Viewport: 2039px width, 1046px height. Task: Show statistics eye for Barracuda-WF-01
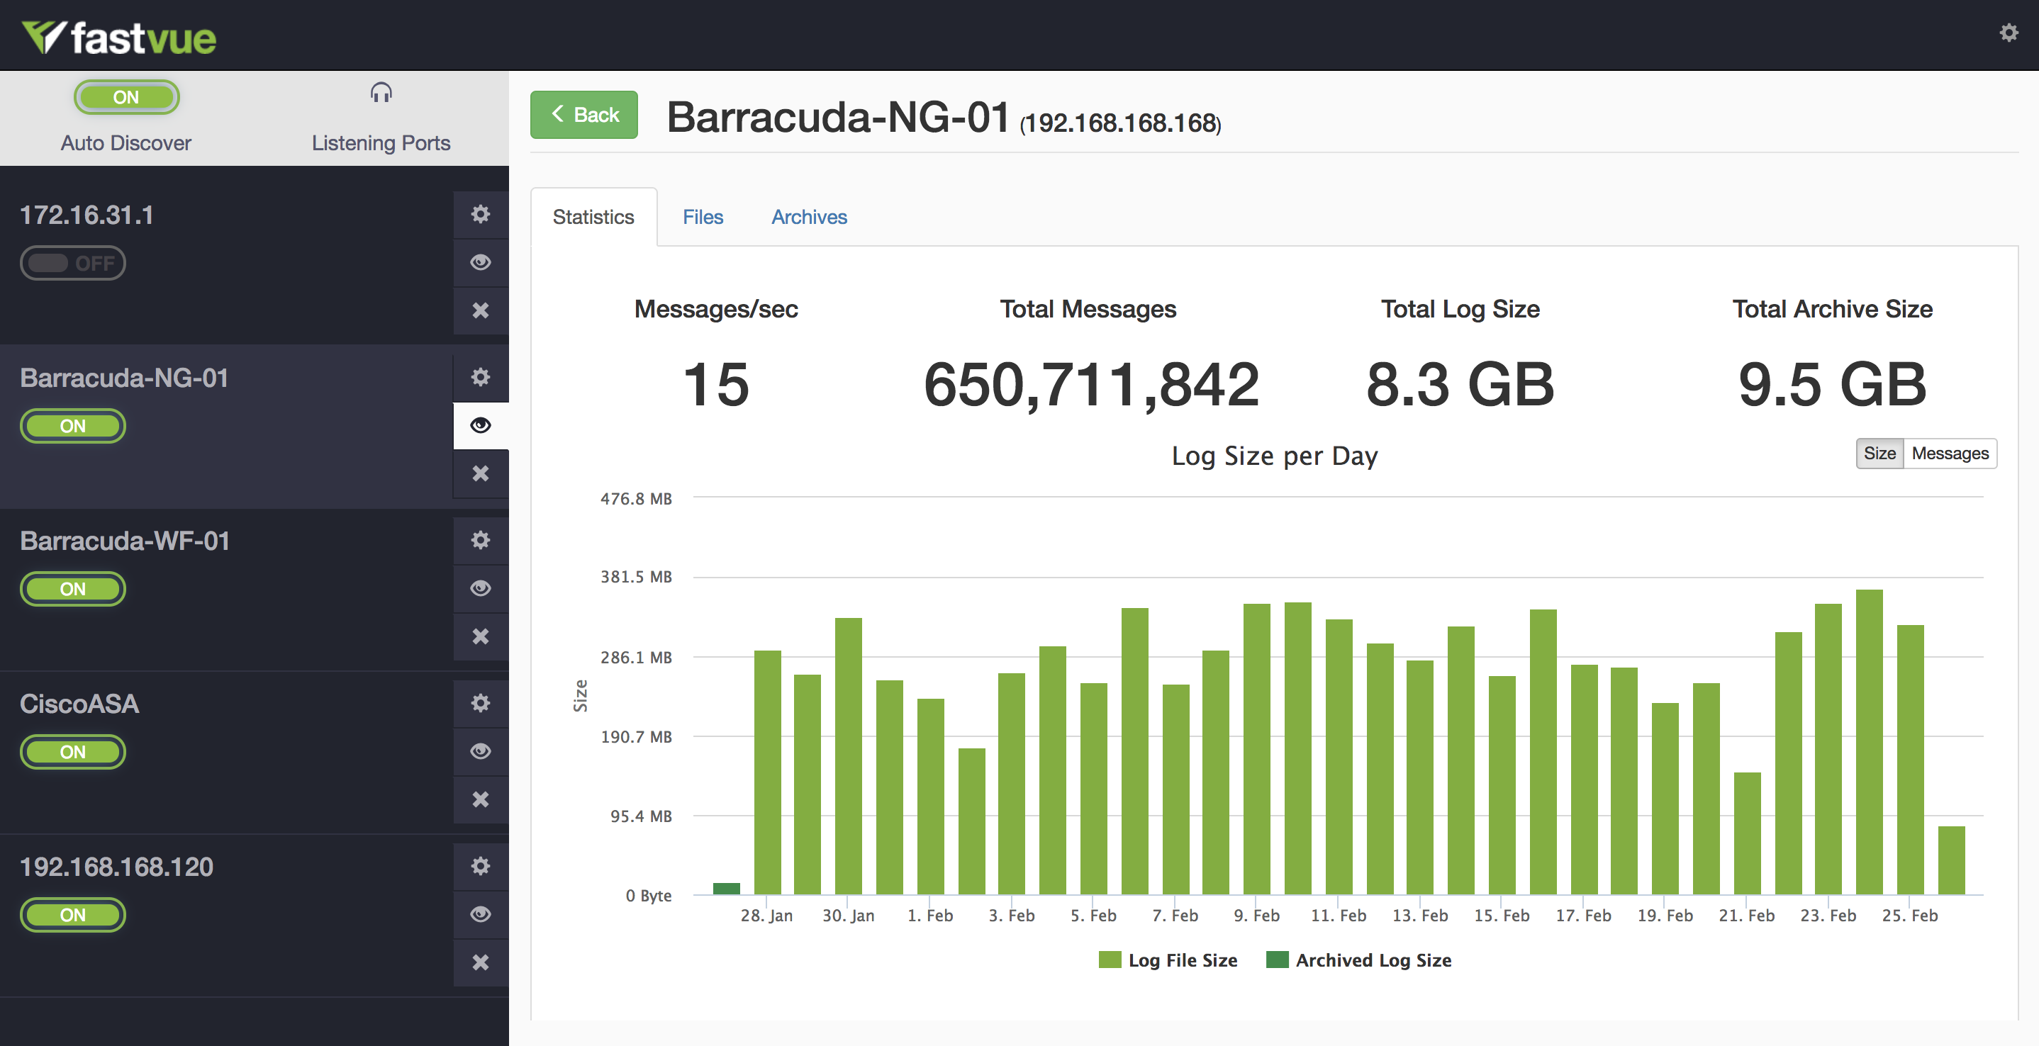pos(481,588)
